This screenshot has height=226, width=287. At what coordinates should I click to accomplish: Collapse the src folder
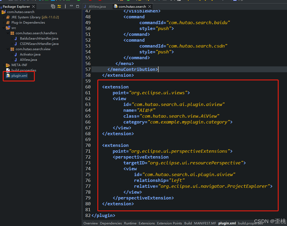[4, 28]
